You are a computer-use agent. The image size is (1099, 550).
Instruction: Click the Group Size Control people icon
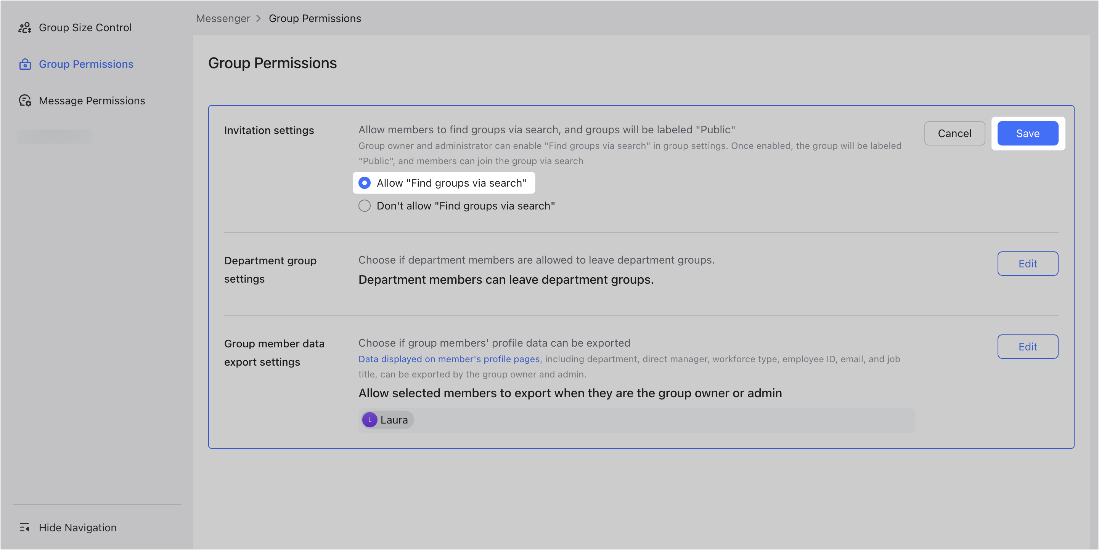25,28
